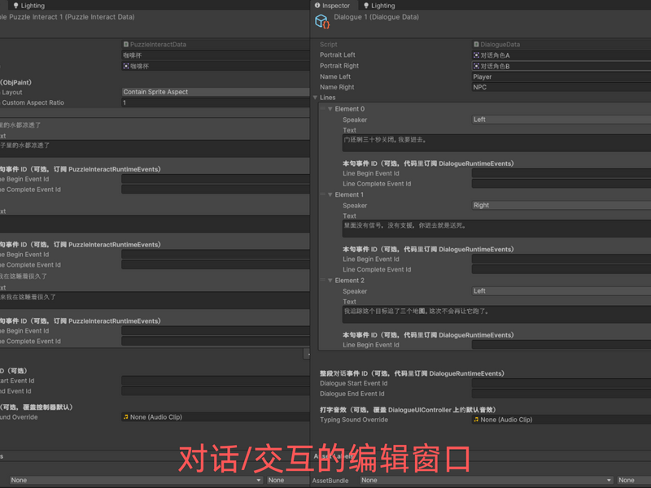This screenshot has height=488, width=651.
Task: Edit the Custom Aspect Ratio value field
Action: (216, 102)
